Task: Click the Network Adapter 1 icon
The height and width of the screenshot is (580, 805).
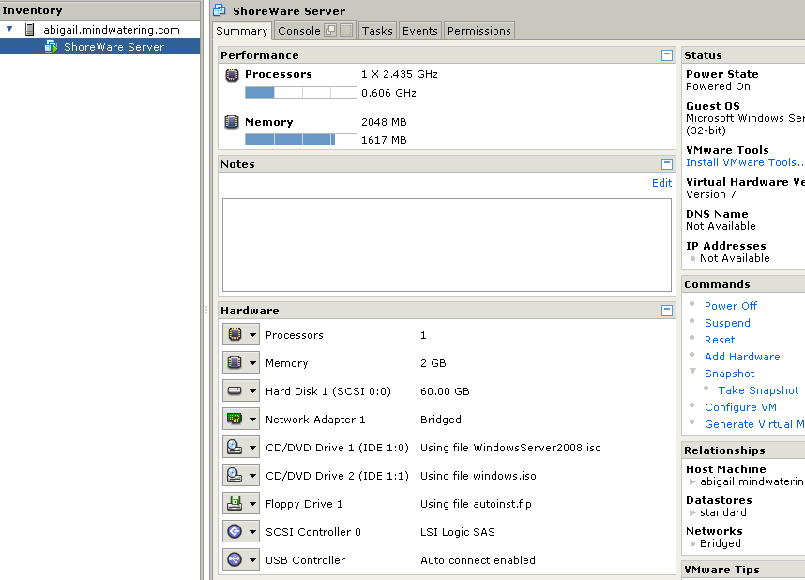Action: pos(235,420)
